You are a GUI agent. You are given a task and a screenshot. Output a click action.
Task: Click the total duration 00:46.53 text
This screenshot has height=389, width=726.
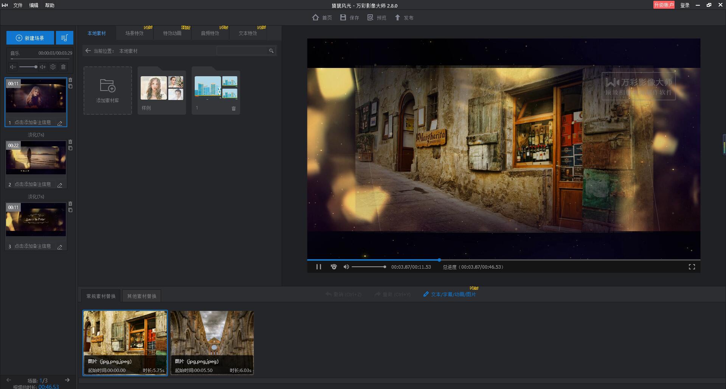(49, 386)
